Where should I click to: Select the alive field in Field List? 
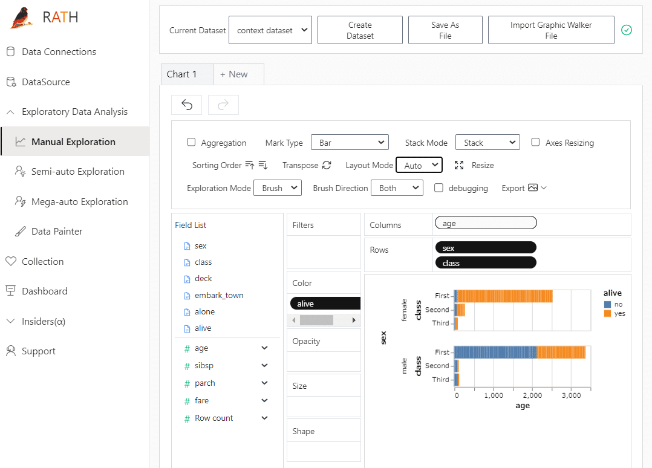203,328
